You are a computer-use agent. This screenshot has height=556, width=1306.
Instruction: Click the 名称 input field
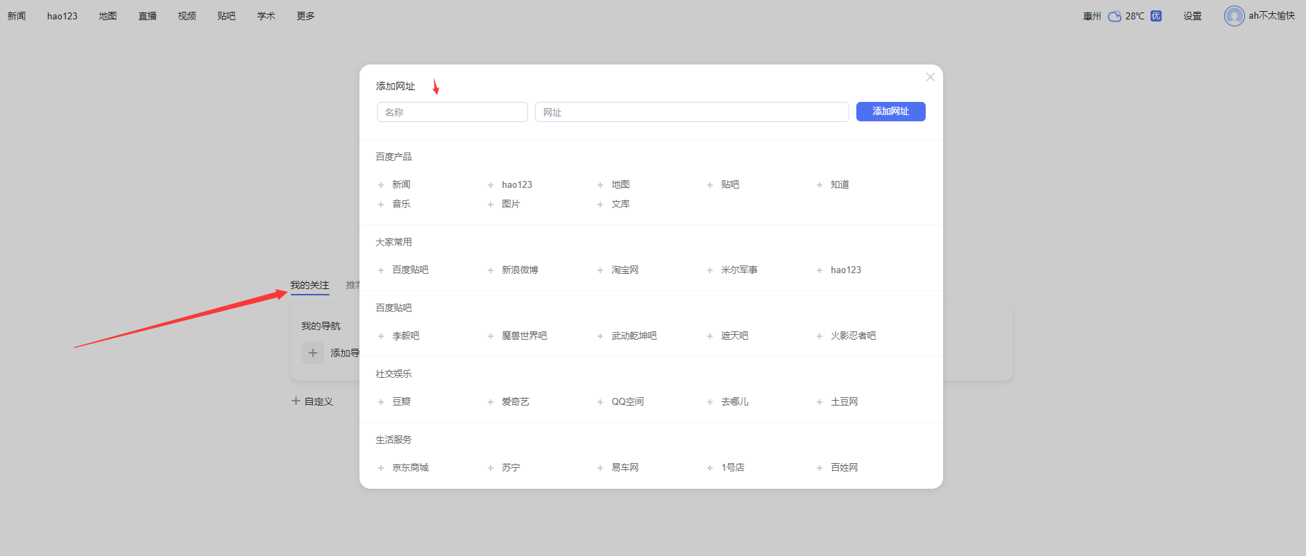(x=452, y=112)
